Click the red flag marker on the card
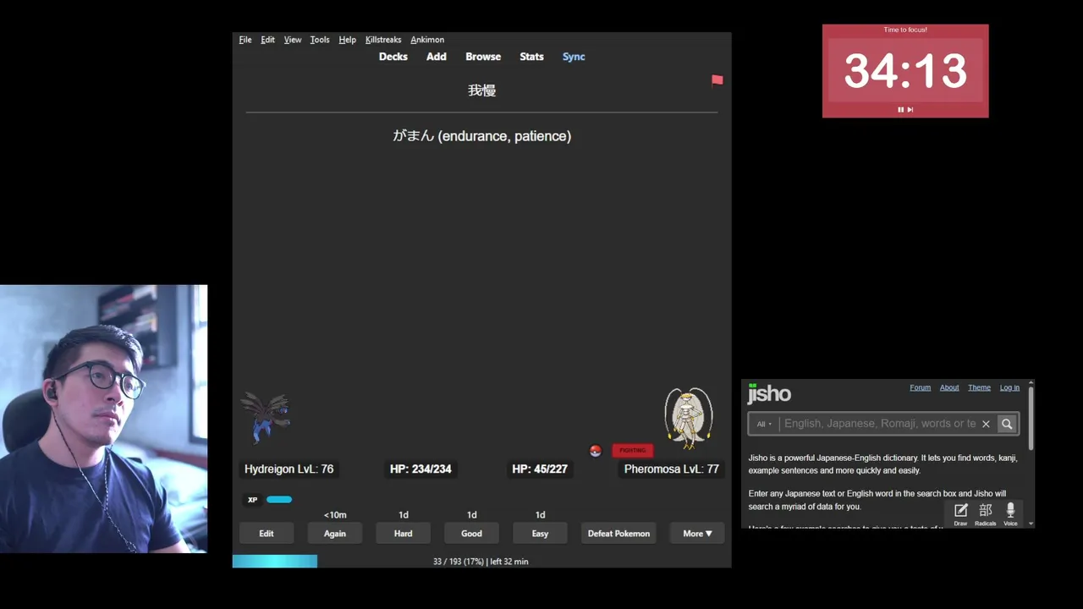 (717, 80)
